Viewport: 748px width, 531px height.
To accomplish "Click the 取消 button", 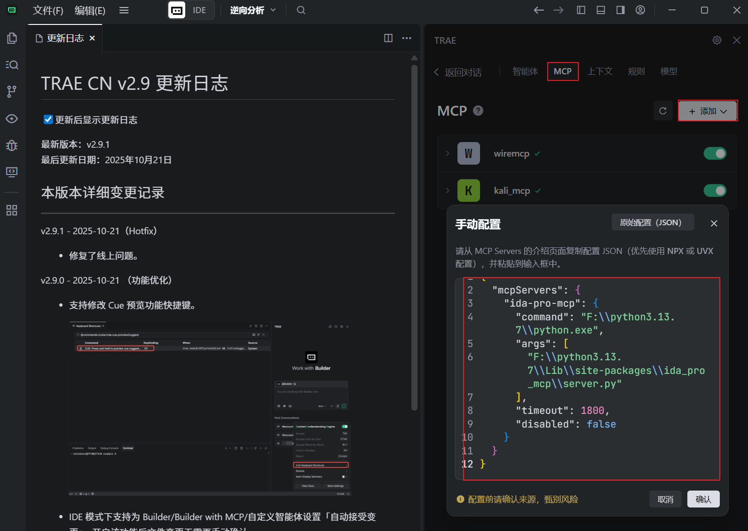I will (x=665, y=499).
